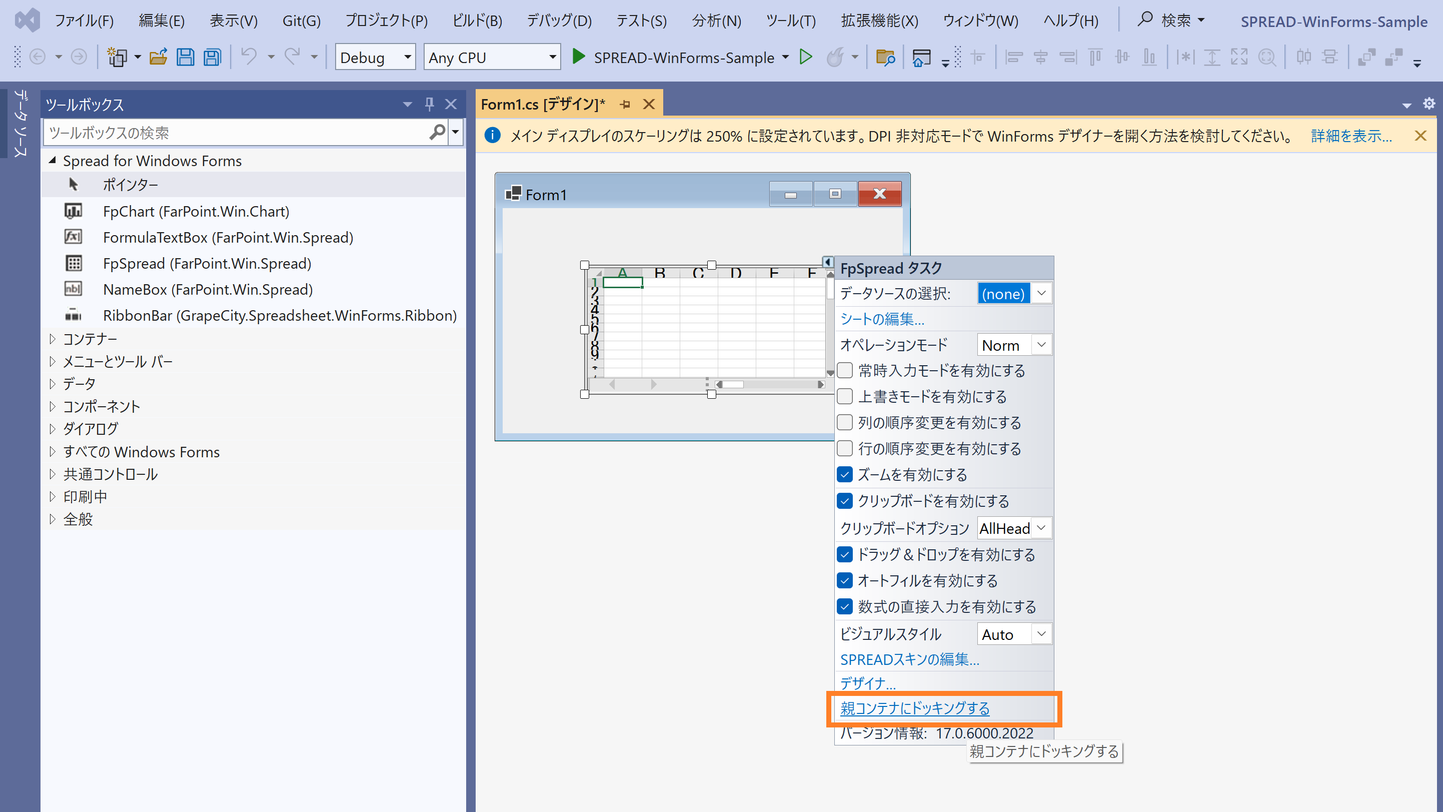This screenshot has height=812, width=1443.
Task: Click the 詳細を表示... link in the info bar
Action: (x=1351, y=136)
